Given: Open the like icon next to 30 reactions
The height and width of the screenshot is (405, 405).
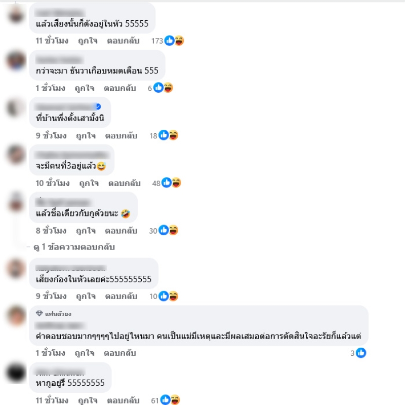Looking at the screenshot, I should tap(164, 230).
